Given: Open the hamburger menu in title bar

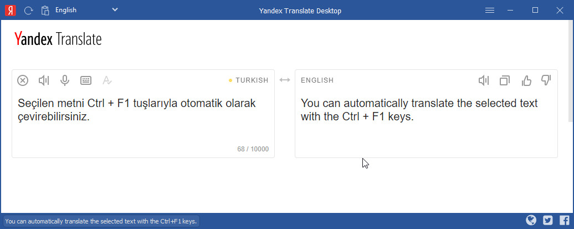Looking at the screenshot, I should tap(490, 11).
